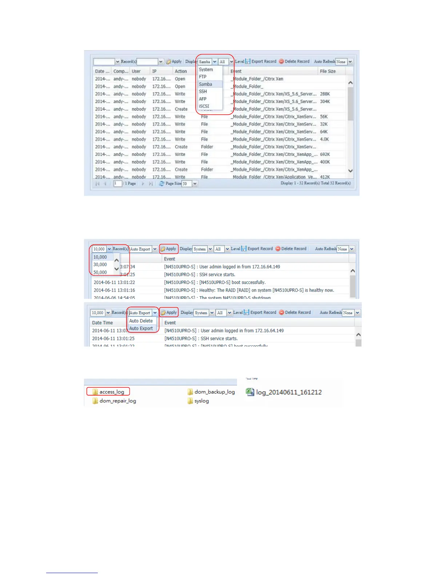The height and width of the screenshot is (576, 445).
Task: Sort by the File Size column header
Action: click(331, 71)
